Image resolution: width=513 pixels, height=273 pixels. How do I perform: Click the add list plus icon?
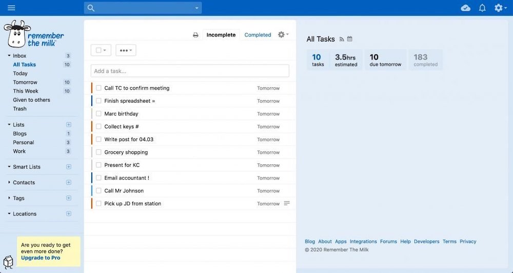69,125
